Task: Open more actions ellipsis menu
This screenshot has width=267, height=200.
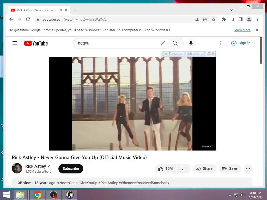Action: point(248,169)
